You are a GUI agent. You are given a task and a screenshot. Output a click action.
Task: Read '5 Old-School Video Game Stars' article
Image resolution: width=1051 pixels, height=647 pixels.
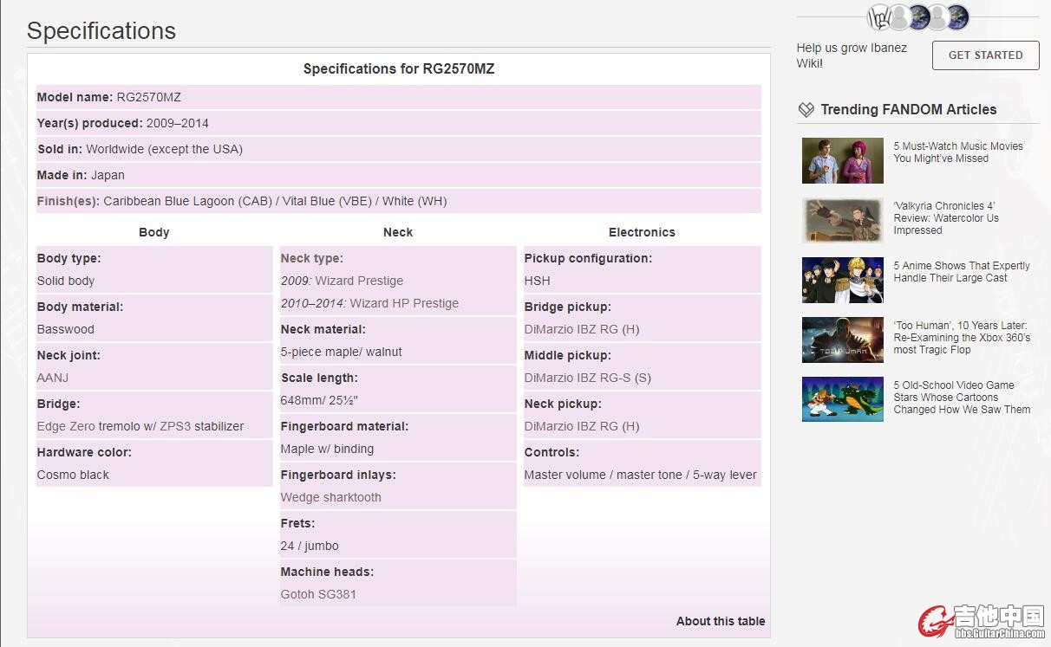tap(962, 398)
